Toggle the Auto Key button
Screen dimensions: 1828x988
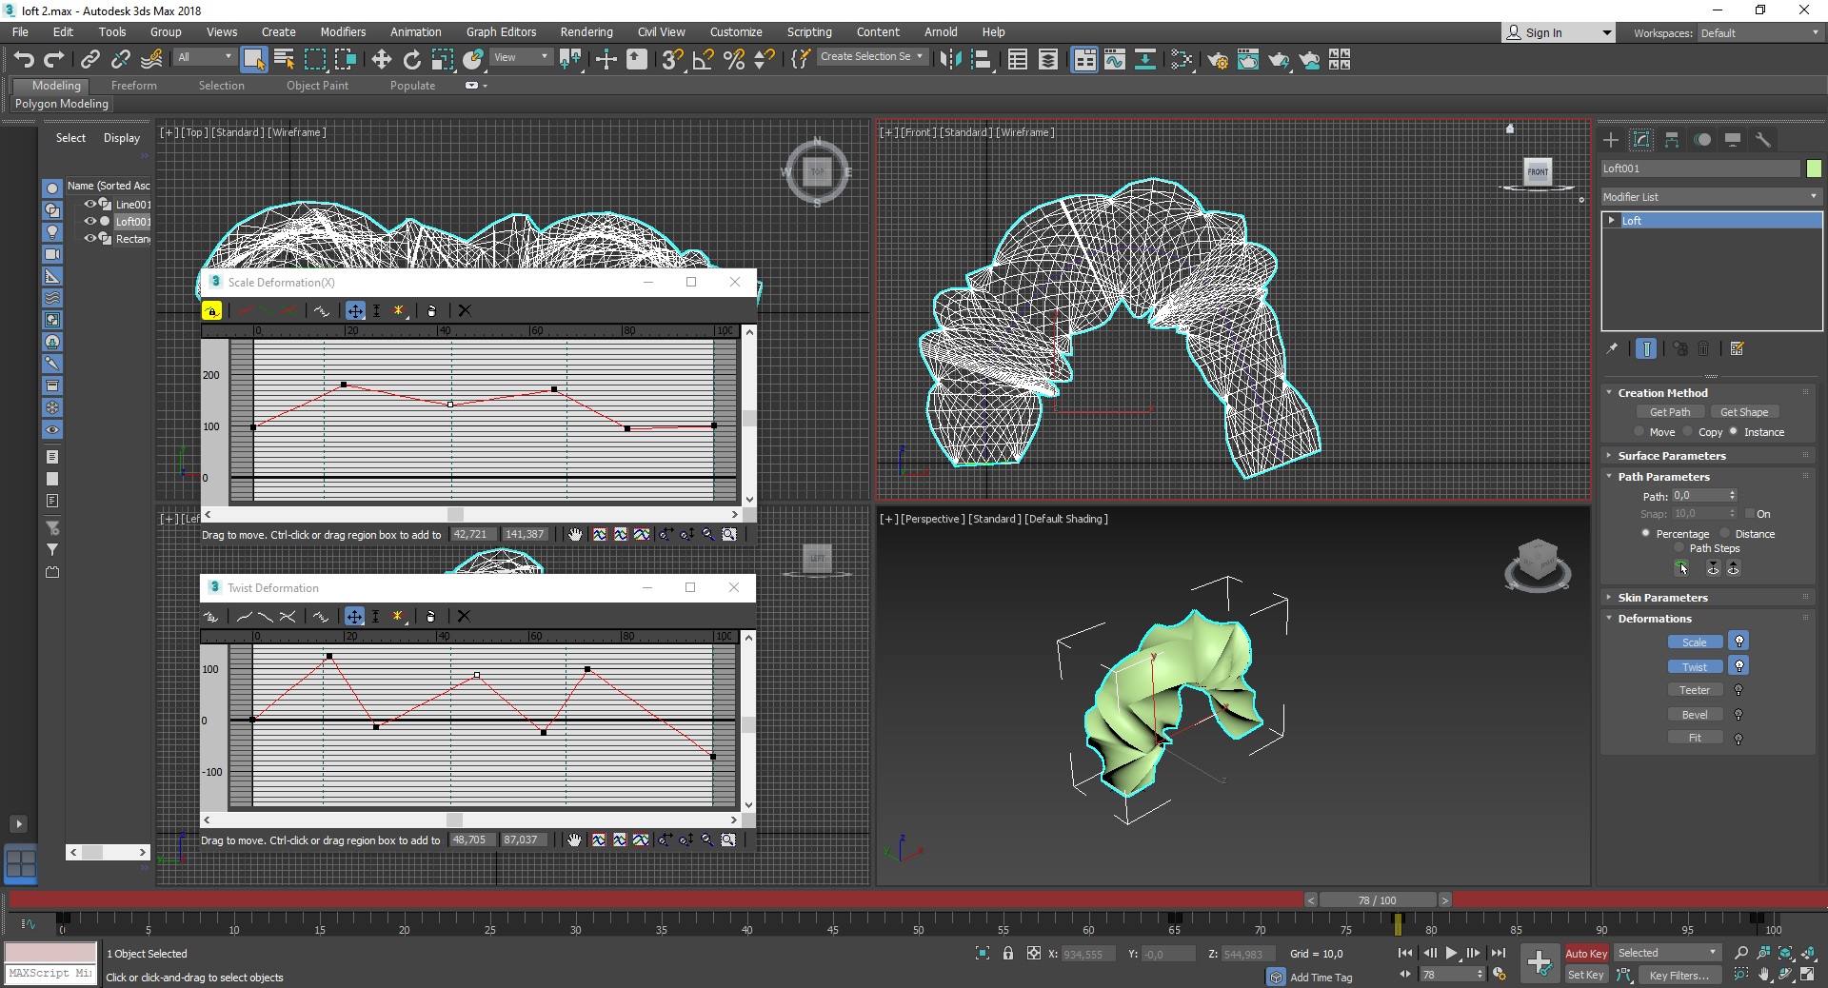(x=1586, y=953)
